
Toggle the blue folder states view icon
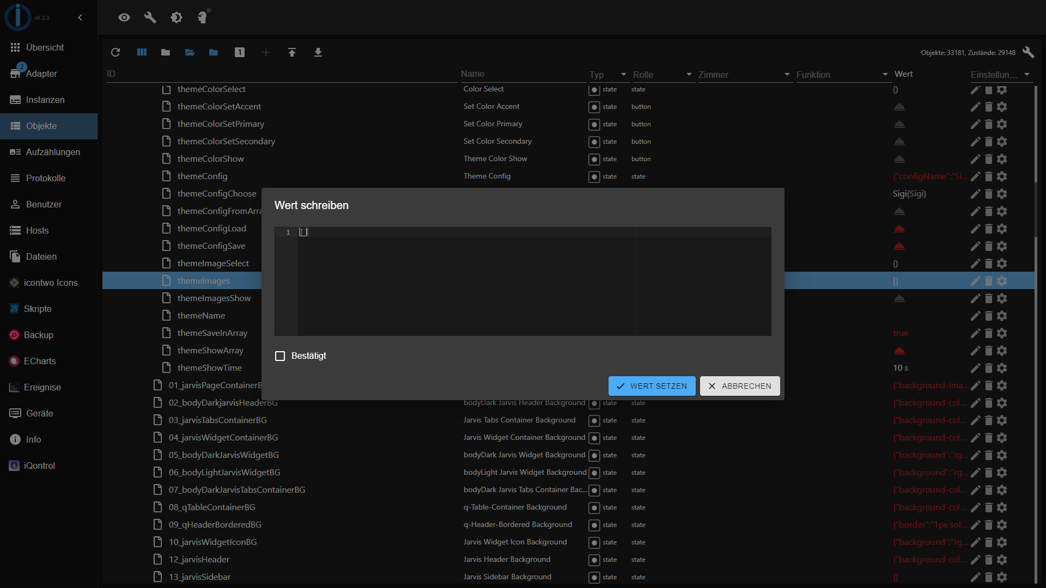pos(214,52)
